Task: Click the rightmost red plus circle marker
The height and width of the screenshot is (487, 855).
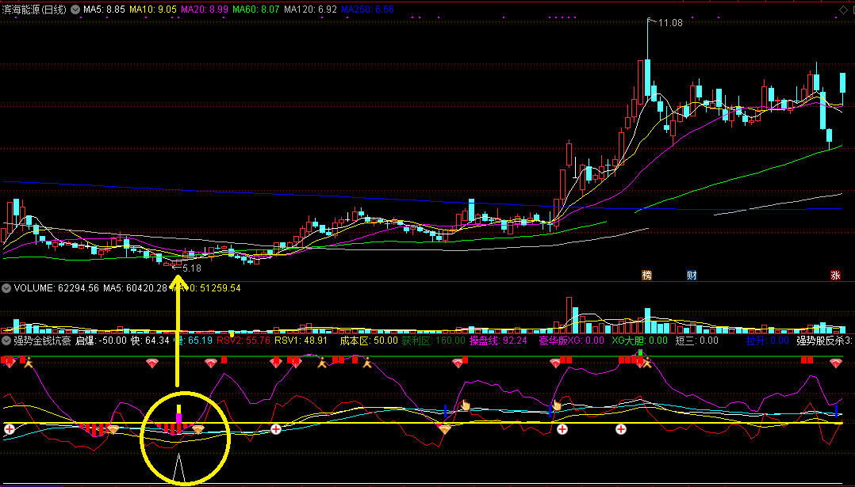Action: point(621,429)
